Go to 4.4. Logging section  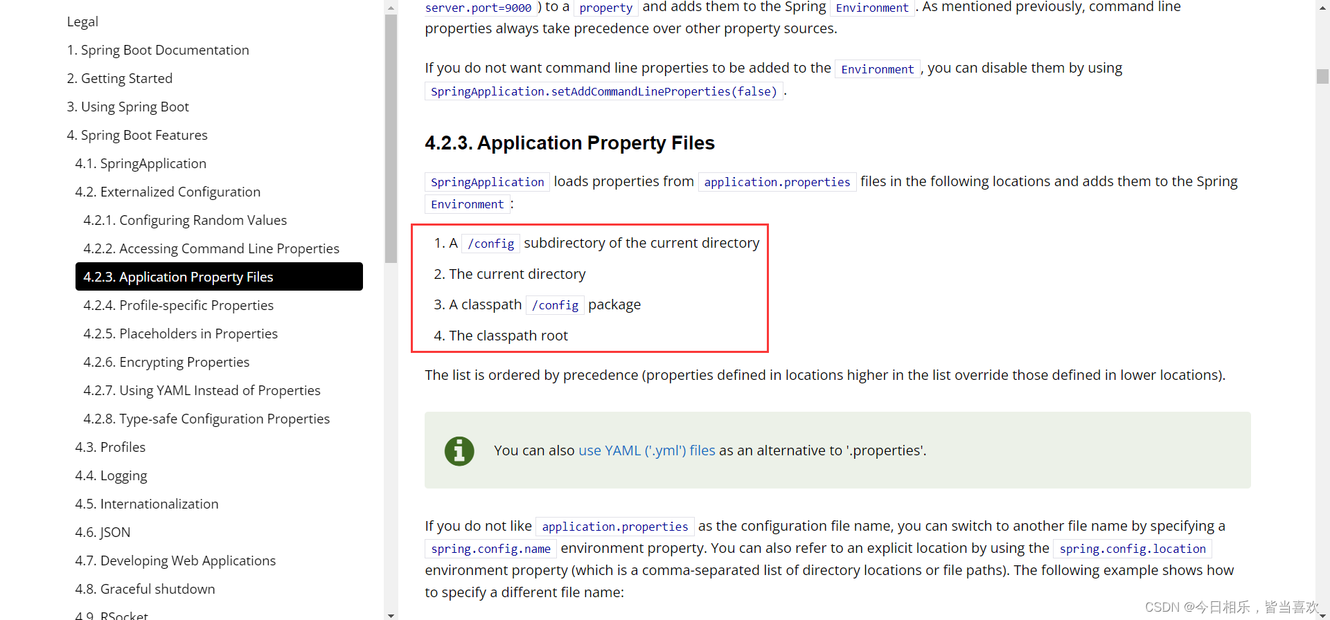pyautogui.click(x=111, y=475)
